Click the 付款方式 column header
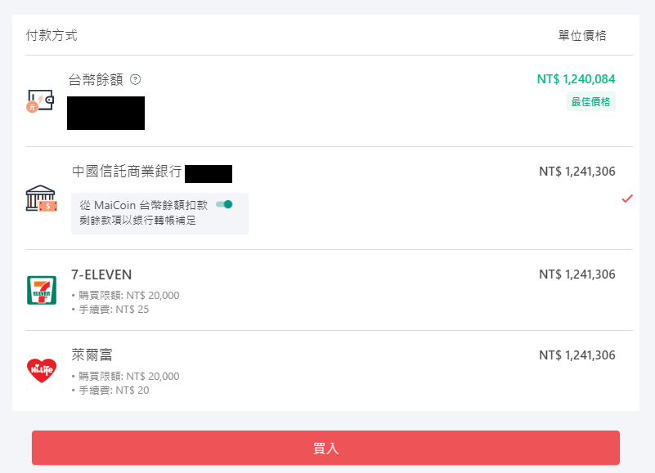Image resolution: width=655 pixels, height=473 pixels. (x=52, y=36)
